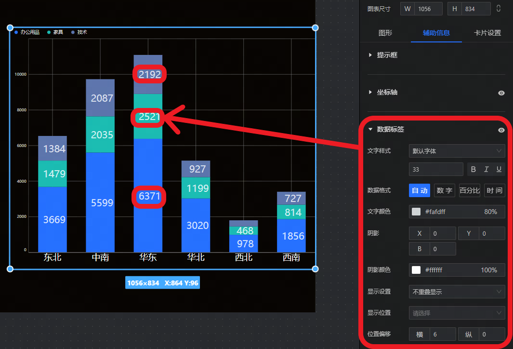
Task: Open the 显示设置 dropdown
Action: (x=457, y=292)
